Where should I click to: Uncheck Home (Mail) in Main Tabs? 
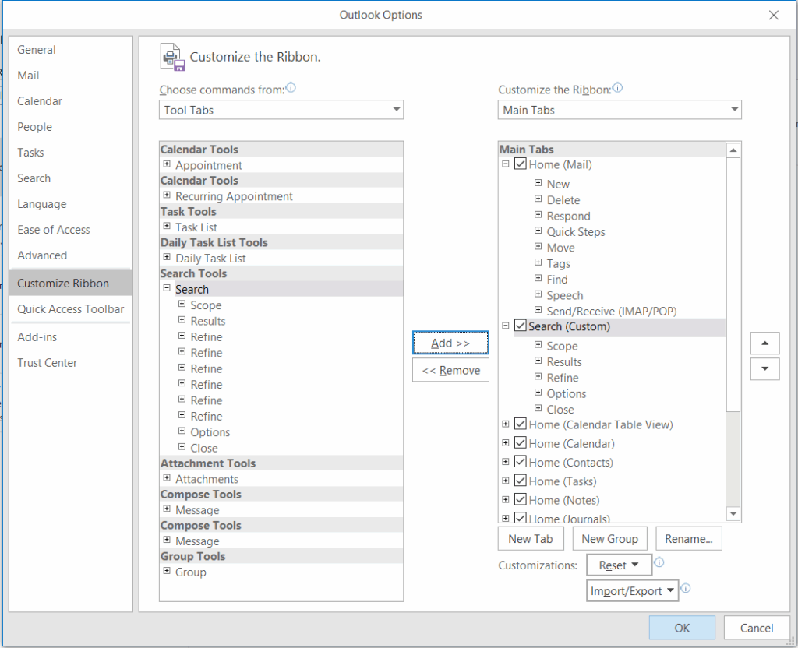[x=521, y=164]
